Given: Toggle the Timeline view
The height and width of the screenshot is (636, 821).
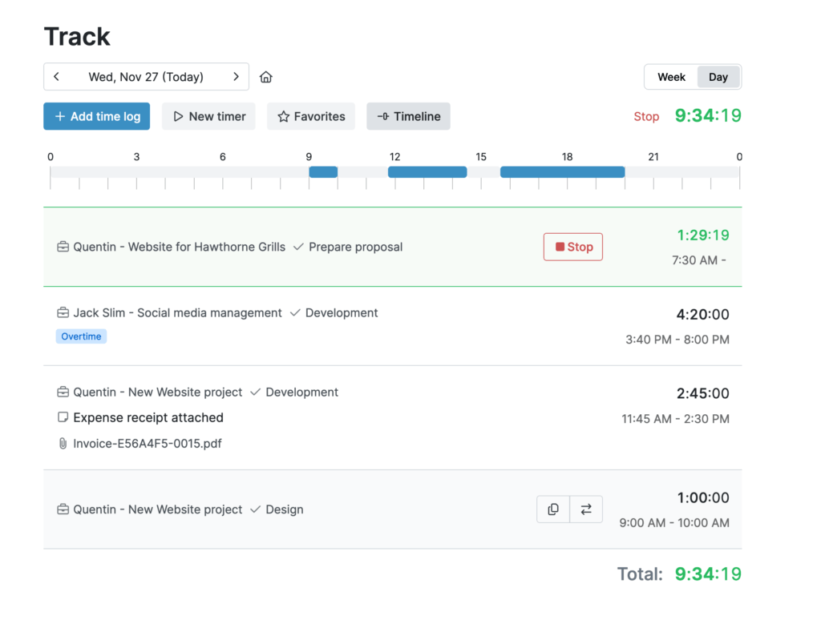Looking at the screenshot, I should (x=408, y=116).
